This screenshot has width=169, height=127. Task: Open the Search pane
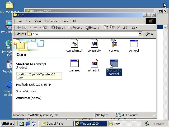(58, 28)
